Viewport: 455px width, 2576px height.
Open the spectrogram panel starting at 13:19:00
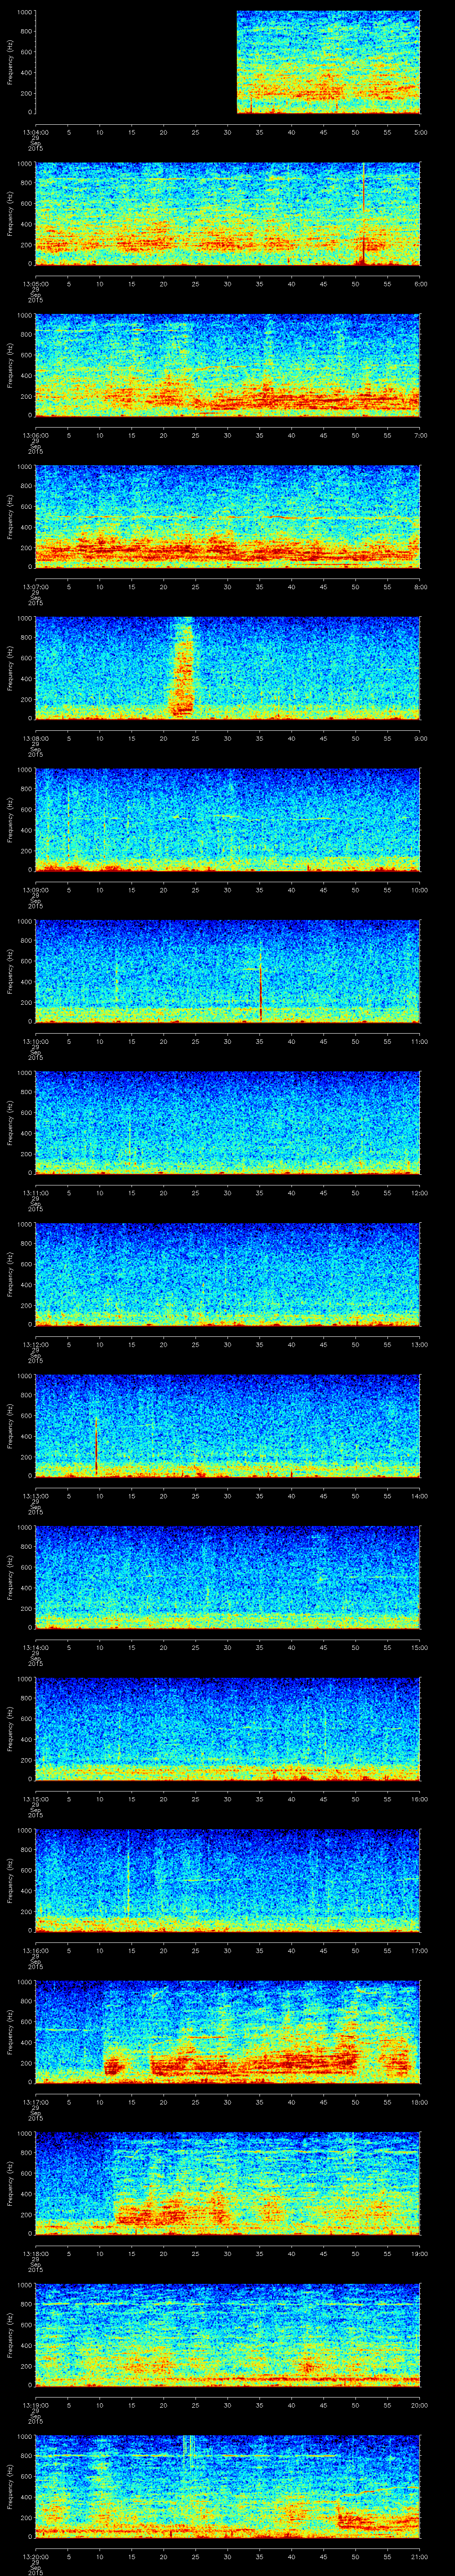click(227, 2335)
